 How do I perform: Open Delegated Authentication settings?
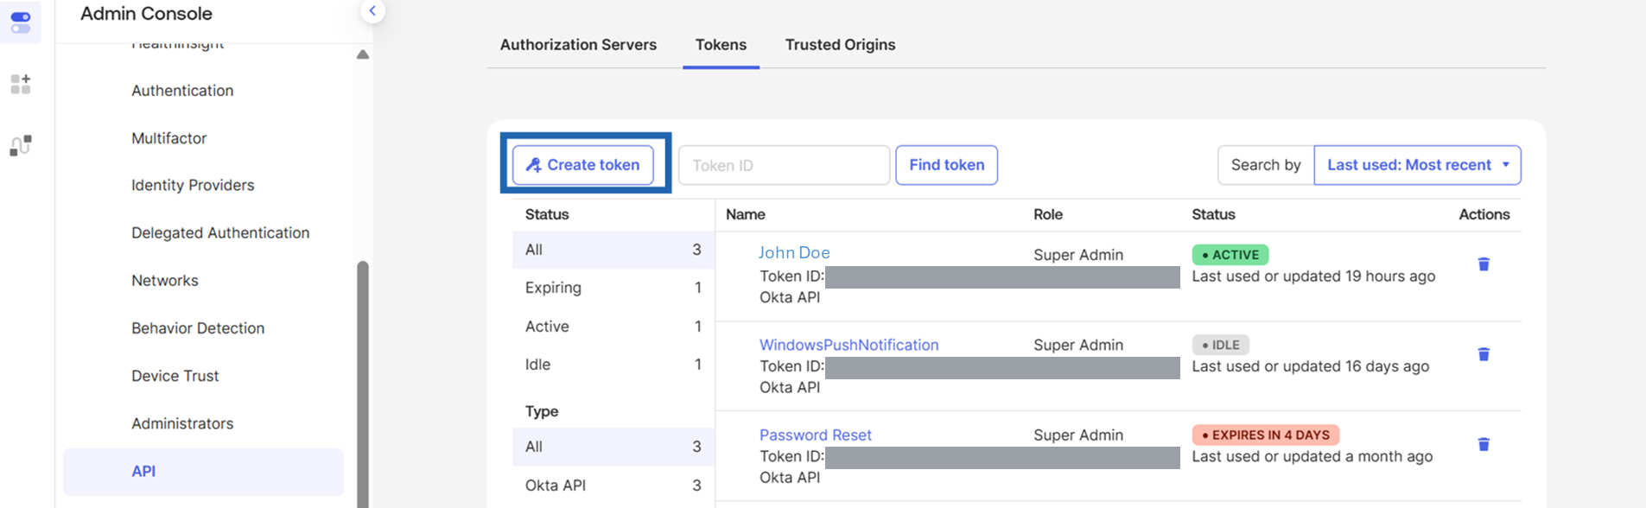(x=220, y=233)
